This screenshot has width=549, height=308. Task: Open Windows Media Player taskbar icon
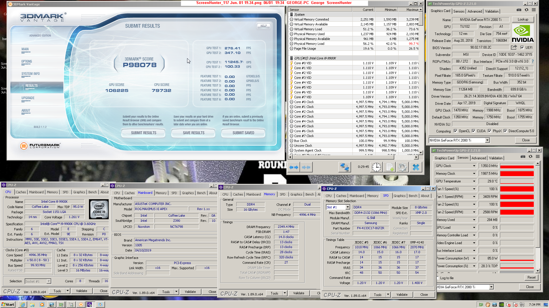coord(42,305)
